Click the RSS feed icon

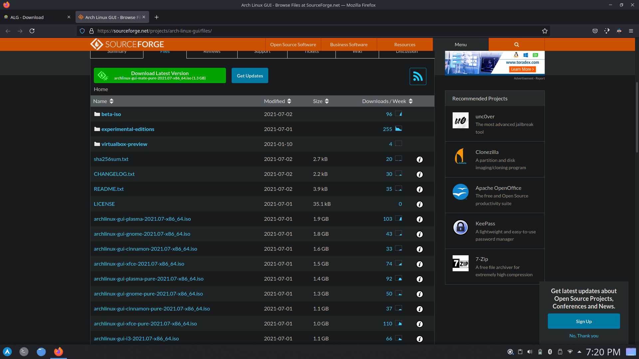tap(418, 76)
